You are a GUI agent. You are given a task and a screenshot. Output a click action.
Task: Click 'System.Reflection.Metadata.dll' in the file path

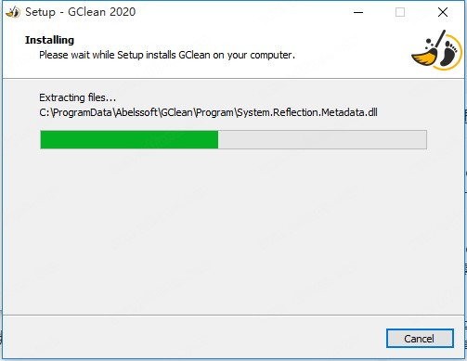coord(307,112)
